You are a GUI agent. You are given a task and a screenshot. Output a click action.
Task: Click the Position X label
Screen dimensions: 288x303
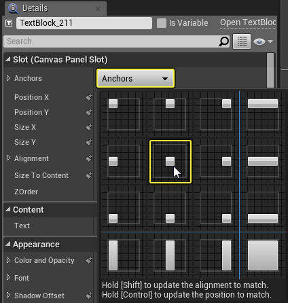31,97
